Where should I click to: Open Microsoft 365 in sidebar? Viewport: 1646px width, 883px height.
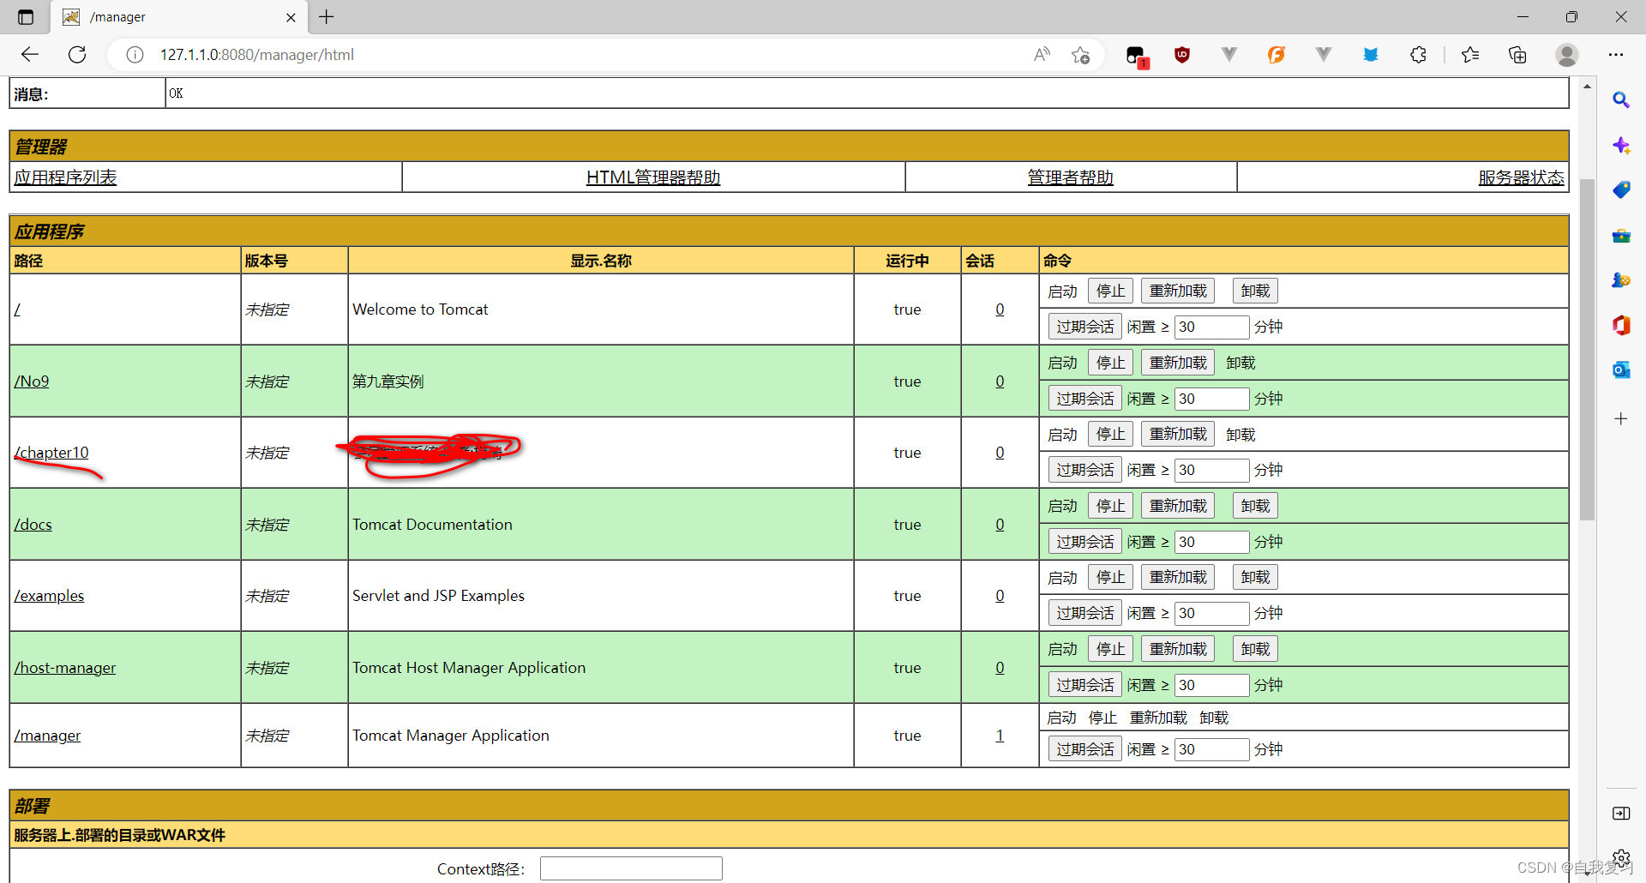click(1621, 325)
